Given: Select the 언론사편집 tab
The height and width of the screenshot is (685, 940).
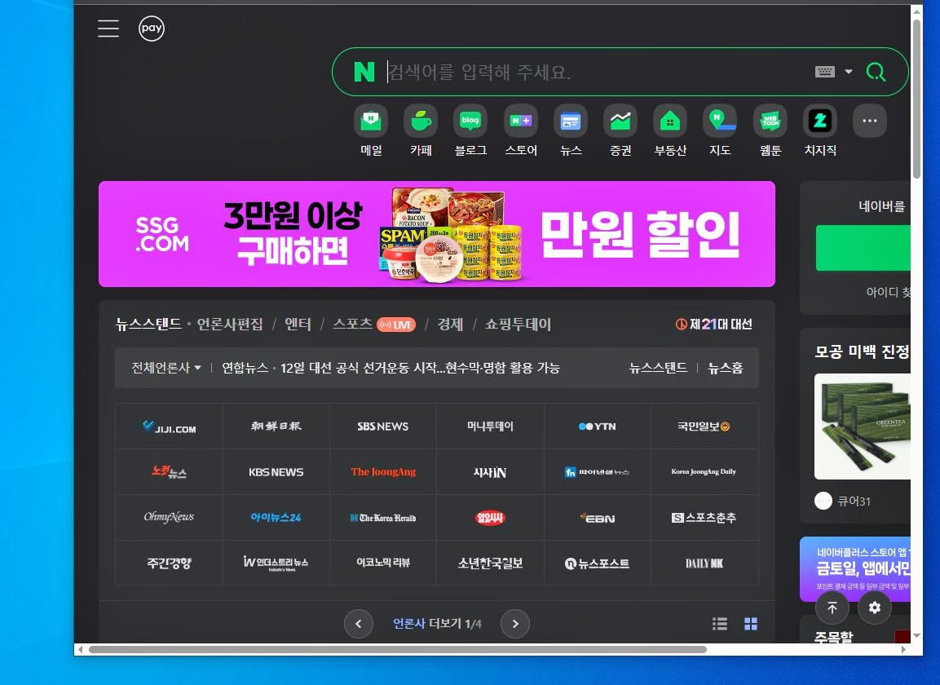Looking at the screenshot, I should point(230,324).
